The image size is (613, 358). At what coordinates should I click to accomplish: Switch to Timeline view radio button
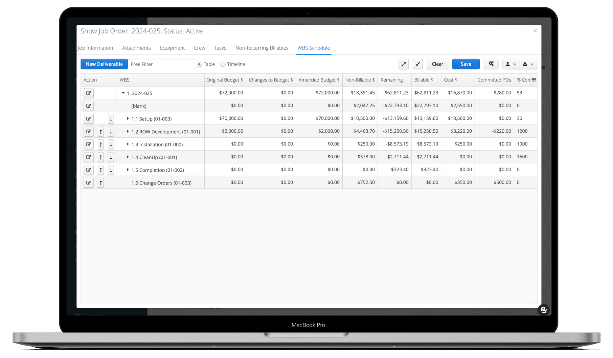pos(223,64)
